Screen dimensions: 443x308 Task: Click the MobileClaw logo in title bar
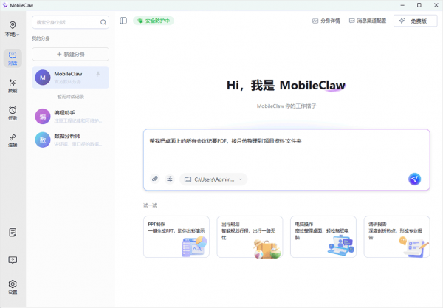click(x=5, y=5)
